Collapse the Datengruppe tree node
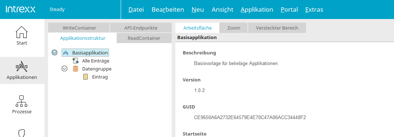 point(65,69)
